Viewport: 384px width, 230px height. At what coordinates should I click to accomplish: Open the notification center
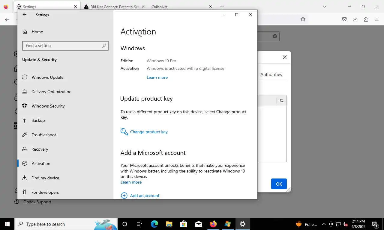click(x=375, y=224)
